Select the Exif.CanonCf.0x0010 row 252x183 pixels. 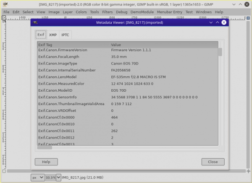tap(128, 124)
